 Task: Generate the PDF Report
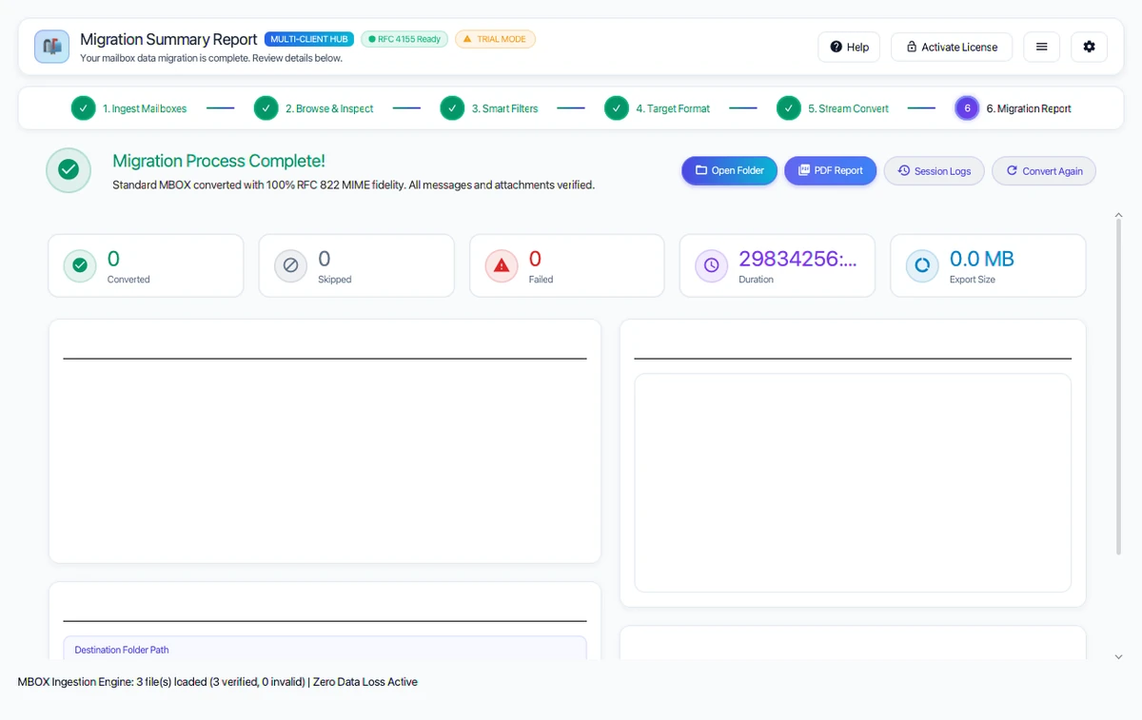[x=830, y=170]
